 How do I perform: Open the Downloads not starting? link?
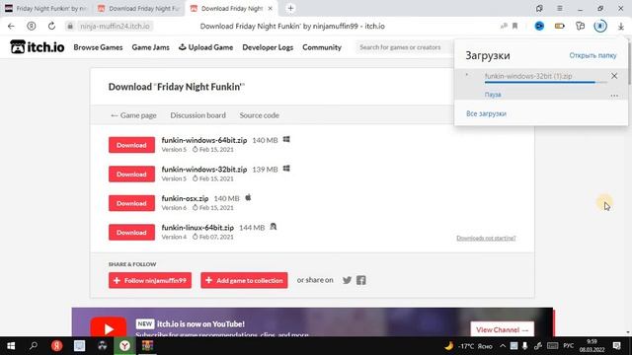click(x=486, y=238)
